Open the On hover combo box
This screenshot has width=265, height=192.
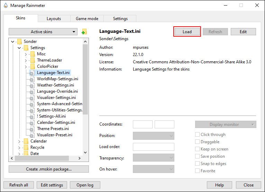pos(154,169)
